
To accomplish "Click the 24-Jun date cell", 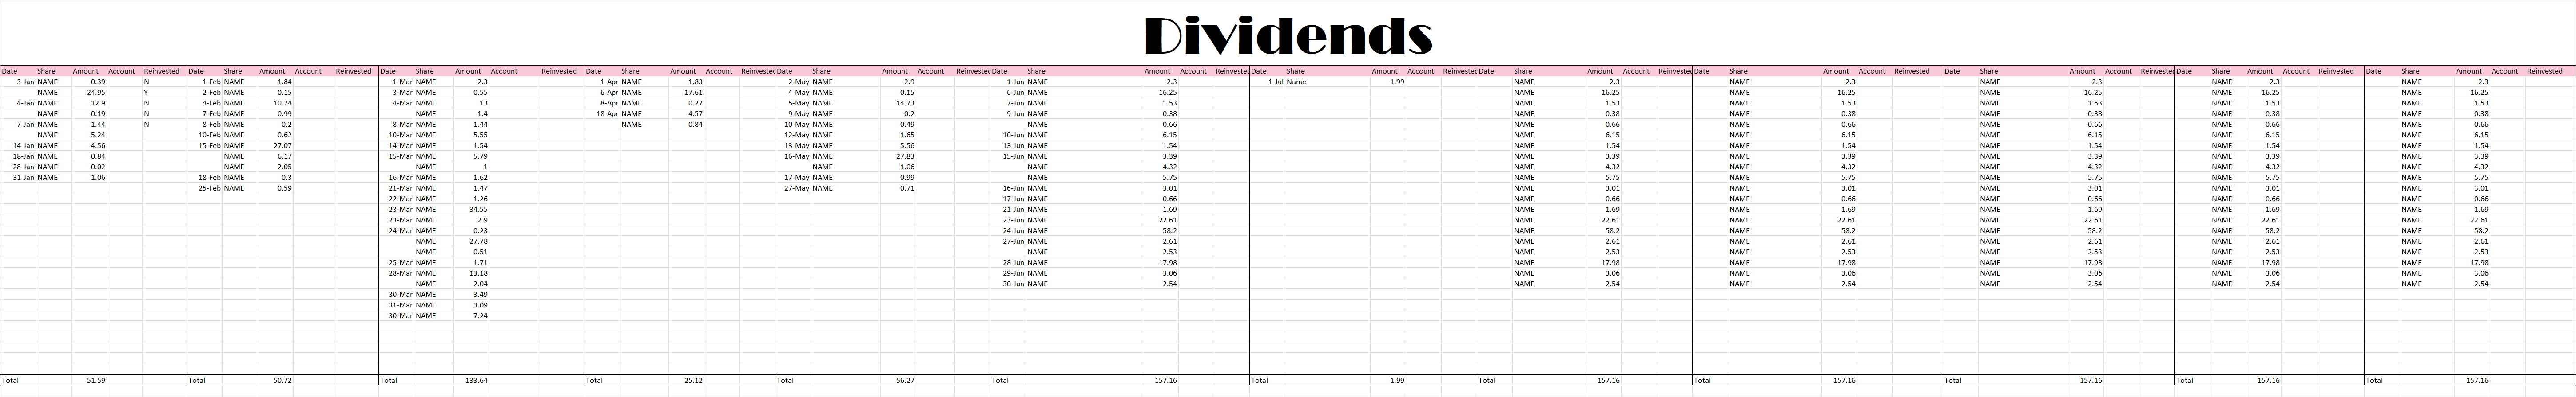I will pyautogui.click(x=1009, y=230).
